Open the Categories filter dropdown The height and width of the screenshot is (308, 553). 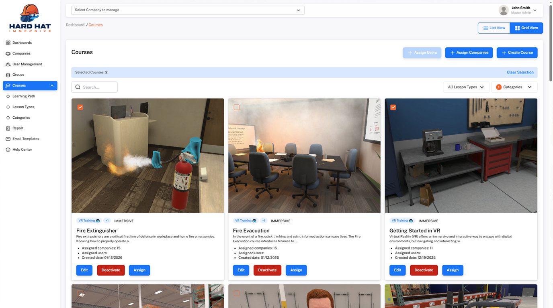(x=514, y=87)
